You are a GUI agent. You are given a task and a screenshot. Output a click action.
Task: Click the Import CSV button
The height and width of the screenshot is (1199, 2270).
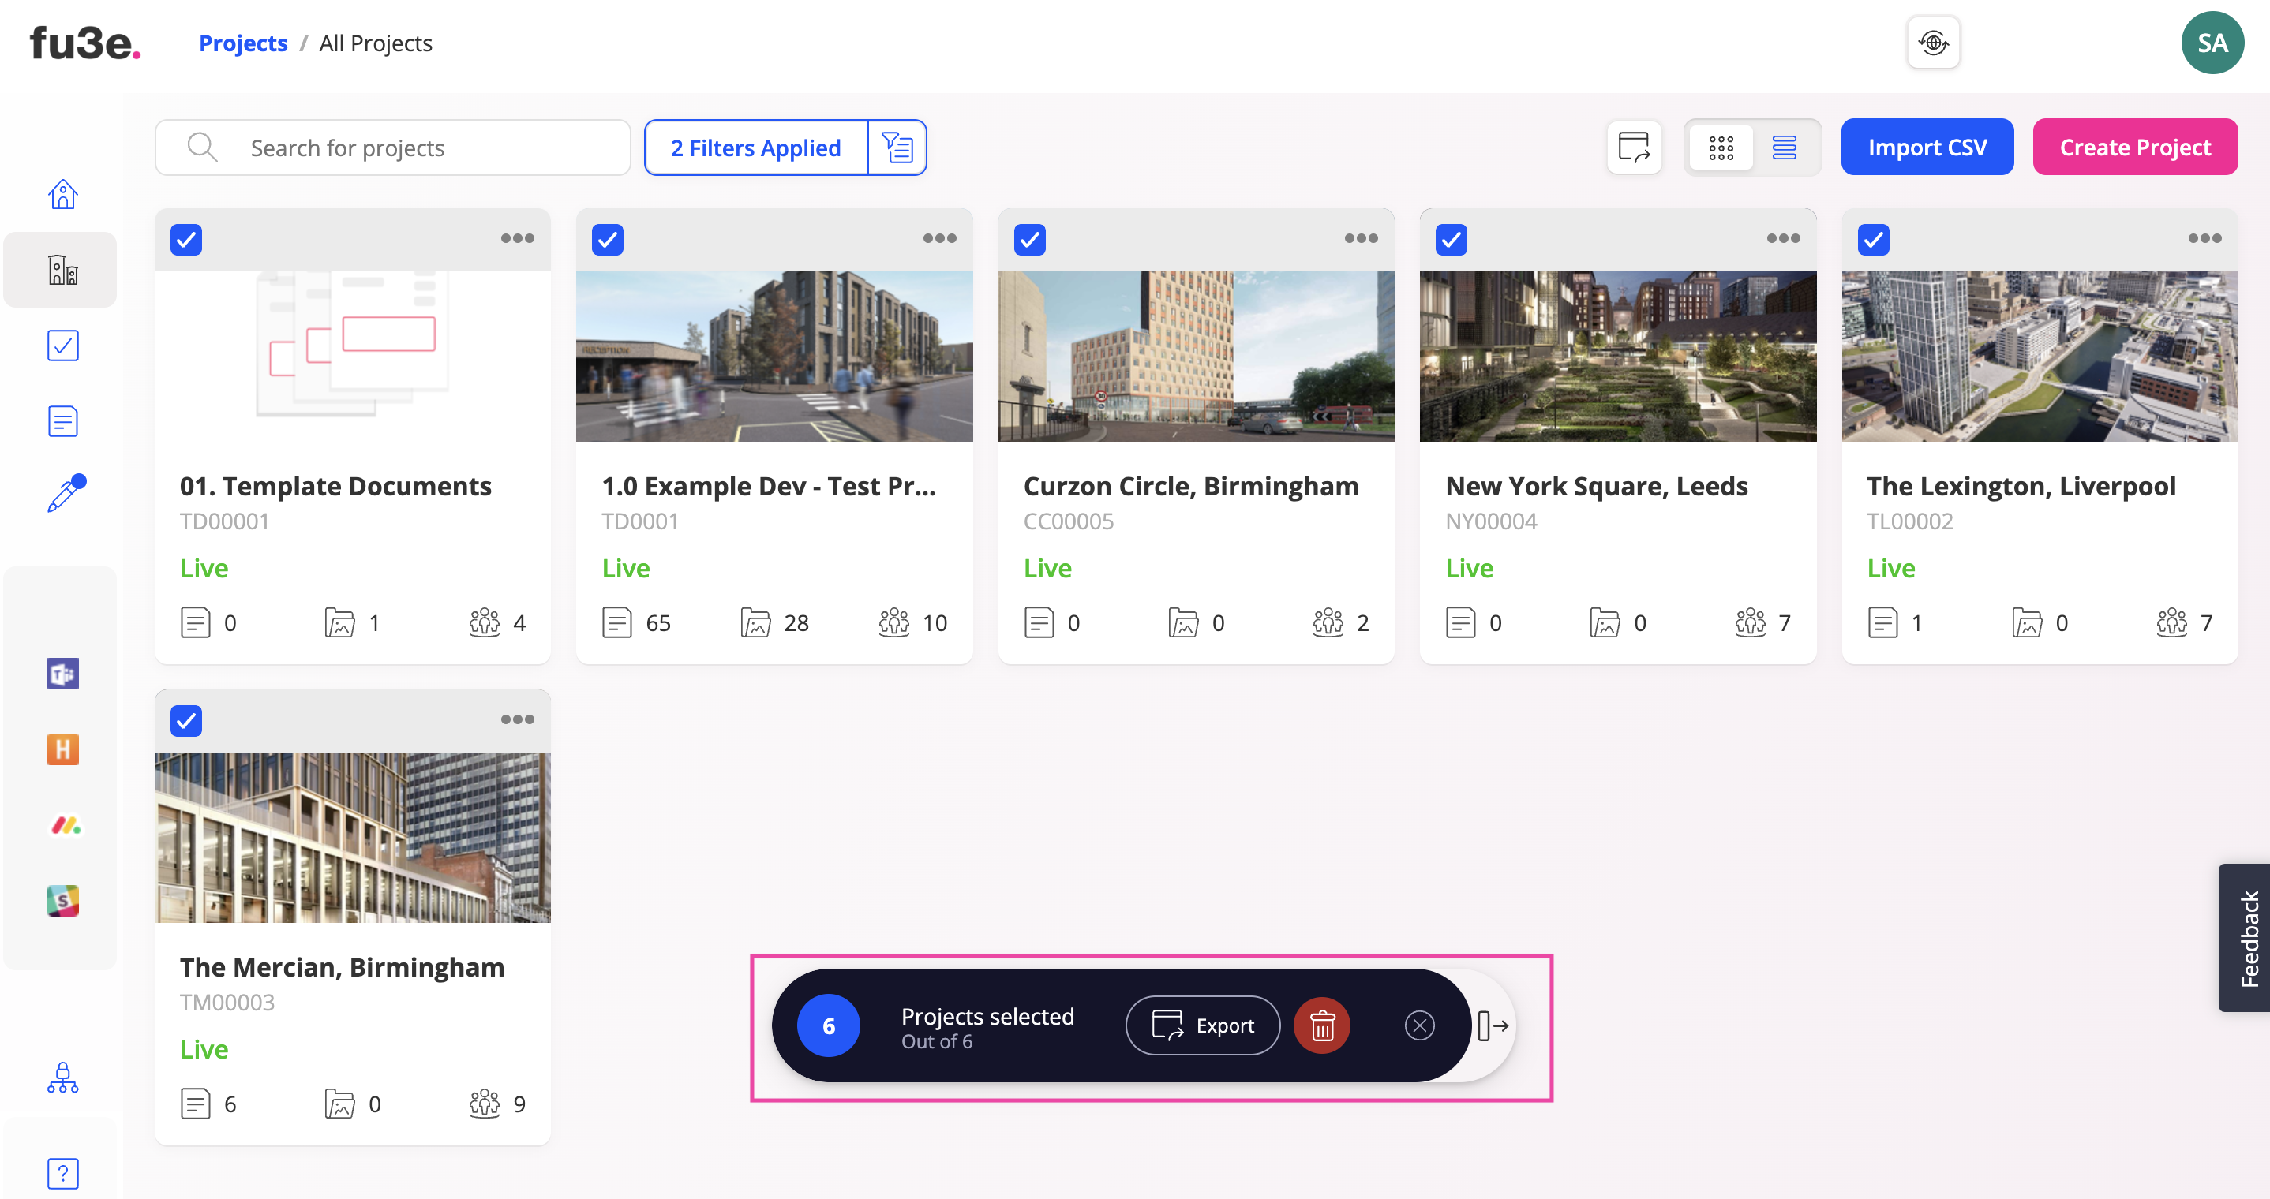[x=1927, y=148]
